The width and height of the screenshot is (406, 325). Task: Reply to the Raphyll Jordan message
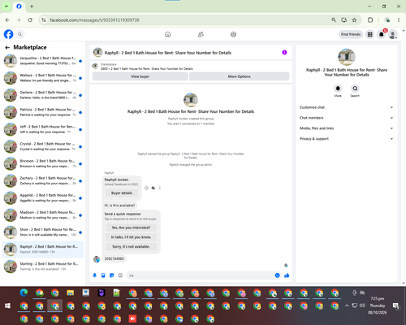153,188
